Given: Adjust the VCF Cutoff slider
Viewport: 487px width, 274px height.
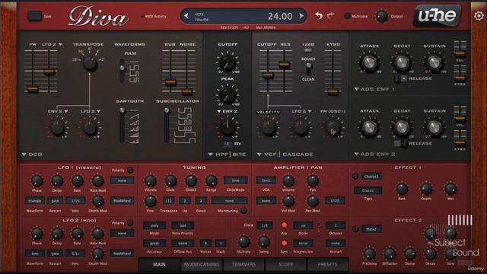Looking at the screenshot, I should [268, 75].
